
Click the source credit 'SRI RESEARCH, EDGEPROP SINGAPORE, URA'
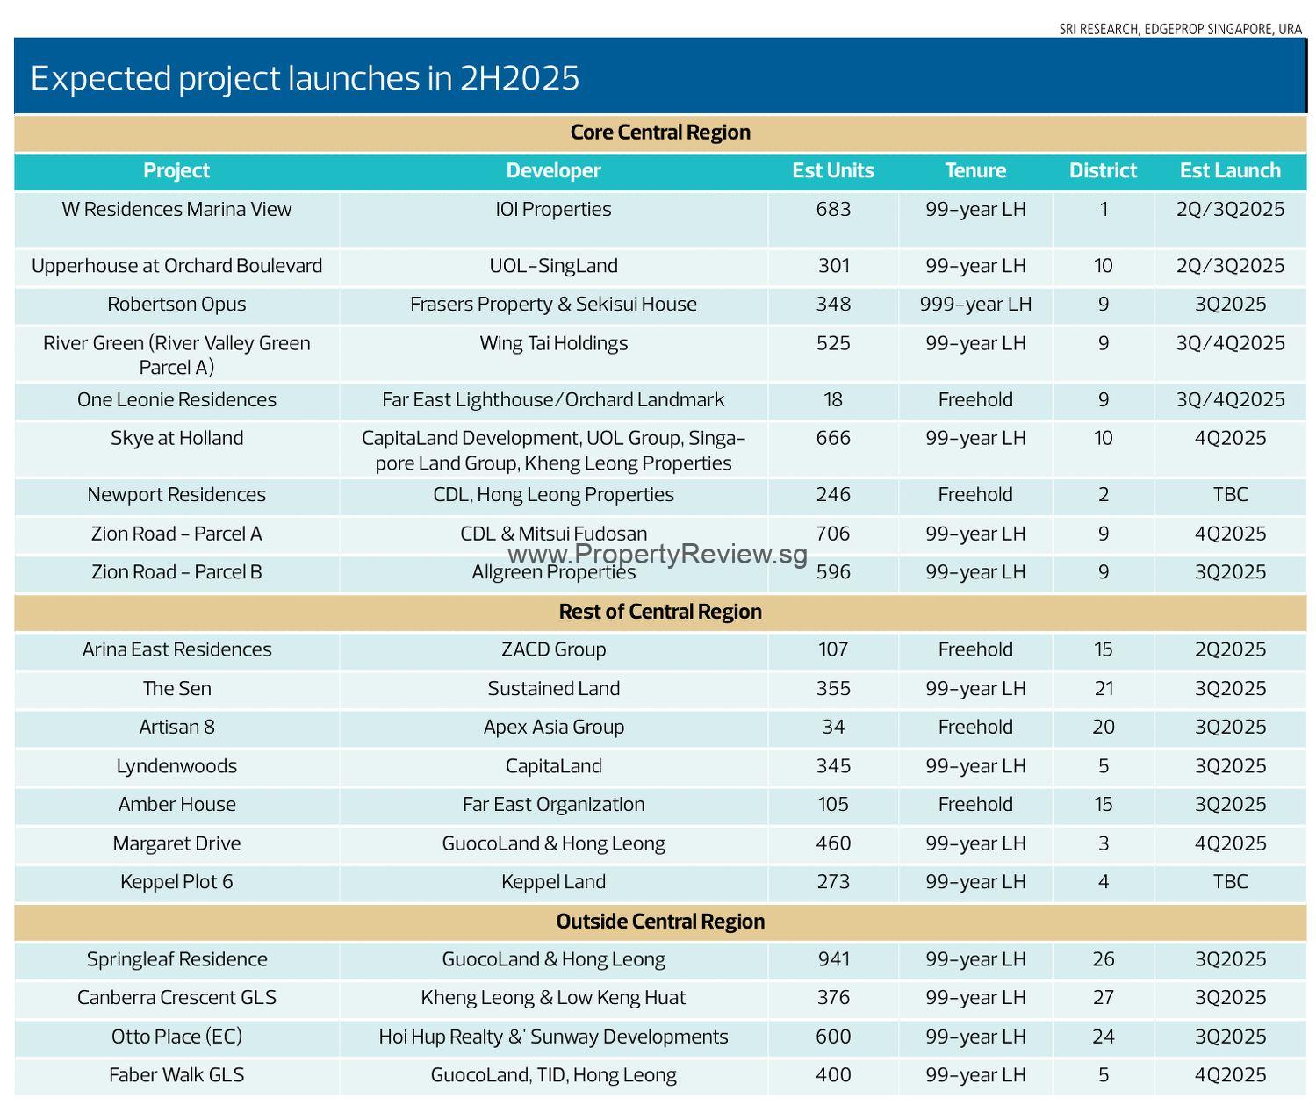tap(1180, 29)
